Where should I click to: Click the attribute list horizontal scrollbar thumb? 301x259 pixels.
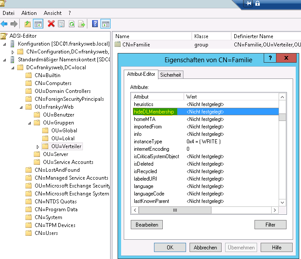point(175,210)
